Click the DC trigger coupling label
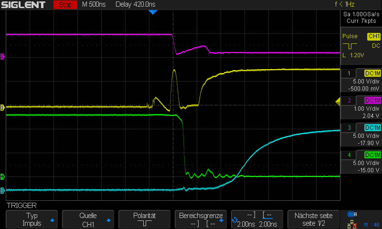382x229 pixels. point(376,46)
